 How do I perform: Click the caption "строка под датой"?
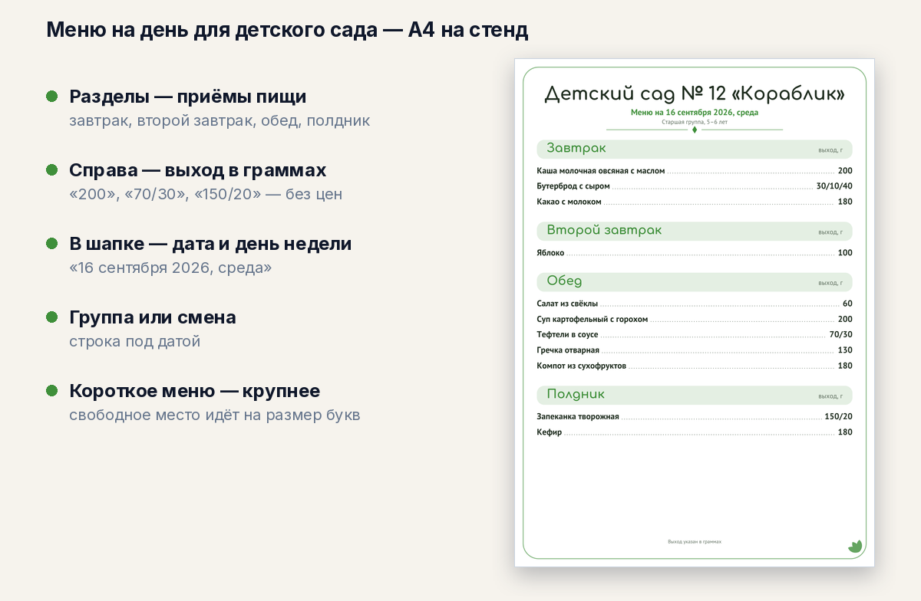[x=135, y=341]
